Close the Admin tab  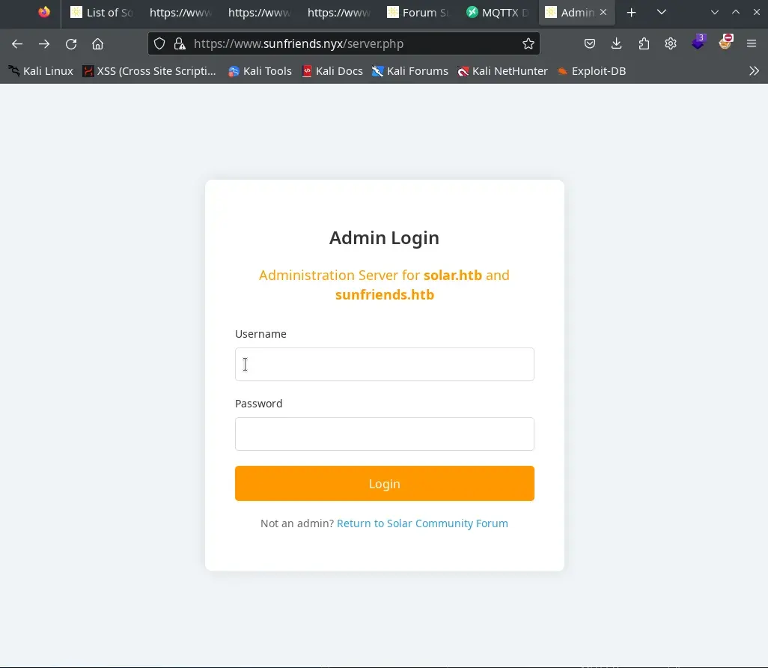point(603,12)
